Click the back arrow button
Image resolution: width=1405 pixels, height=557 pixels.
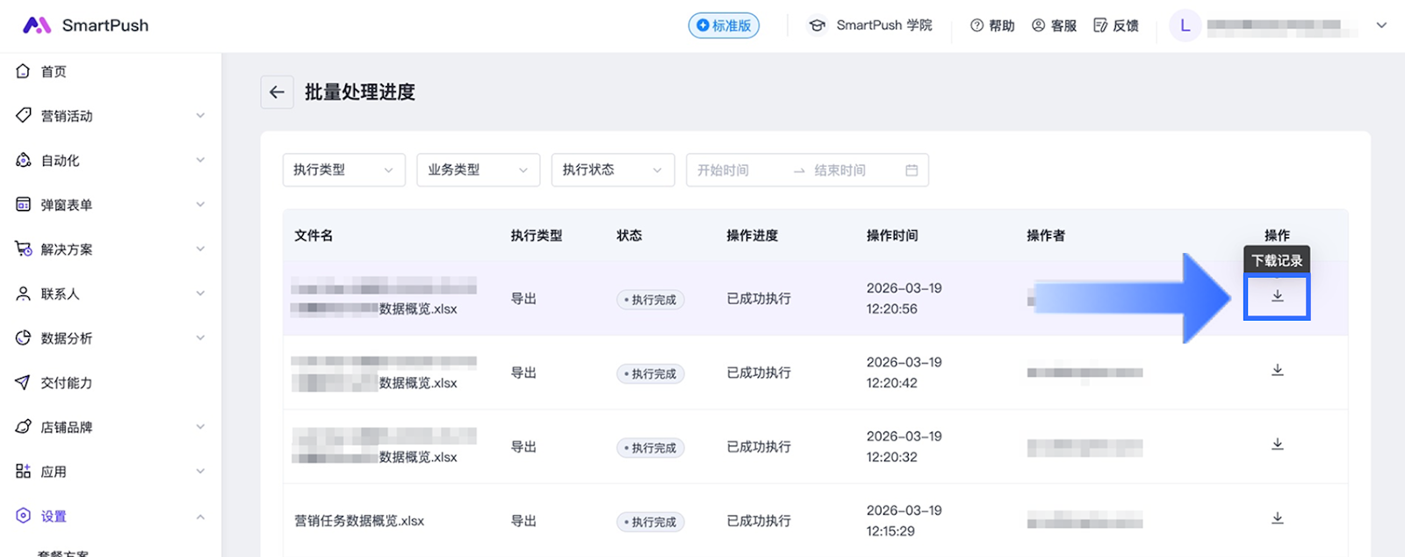pyautogui.click(x=277, y=92)
